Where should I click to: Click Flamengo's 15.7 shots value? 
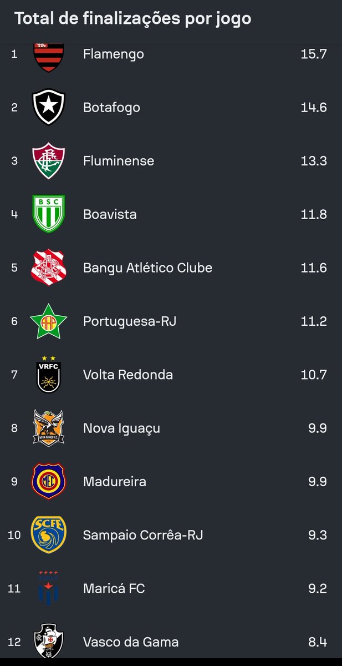tap(314, 54)
